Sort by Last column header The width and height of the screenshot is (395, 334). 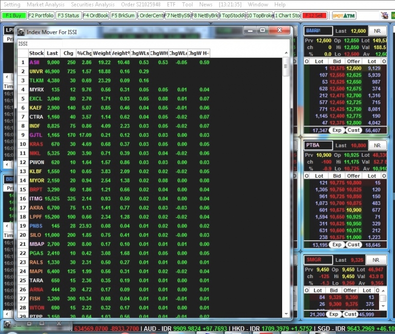52,53
